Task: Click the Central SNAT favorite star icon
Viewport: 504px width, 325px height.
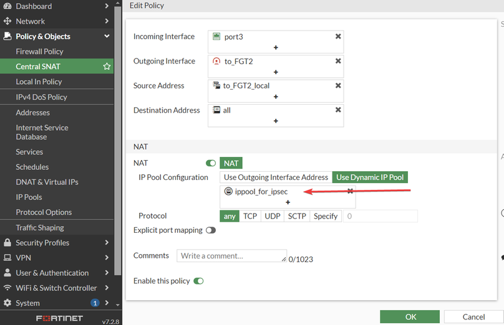Action: 107,67
